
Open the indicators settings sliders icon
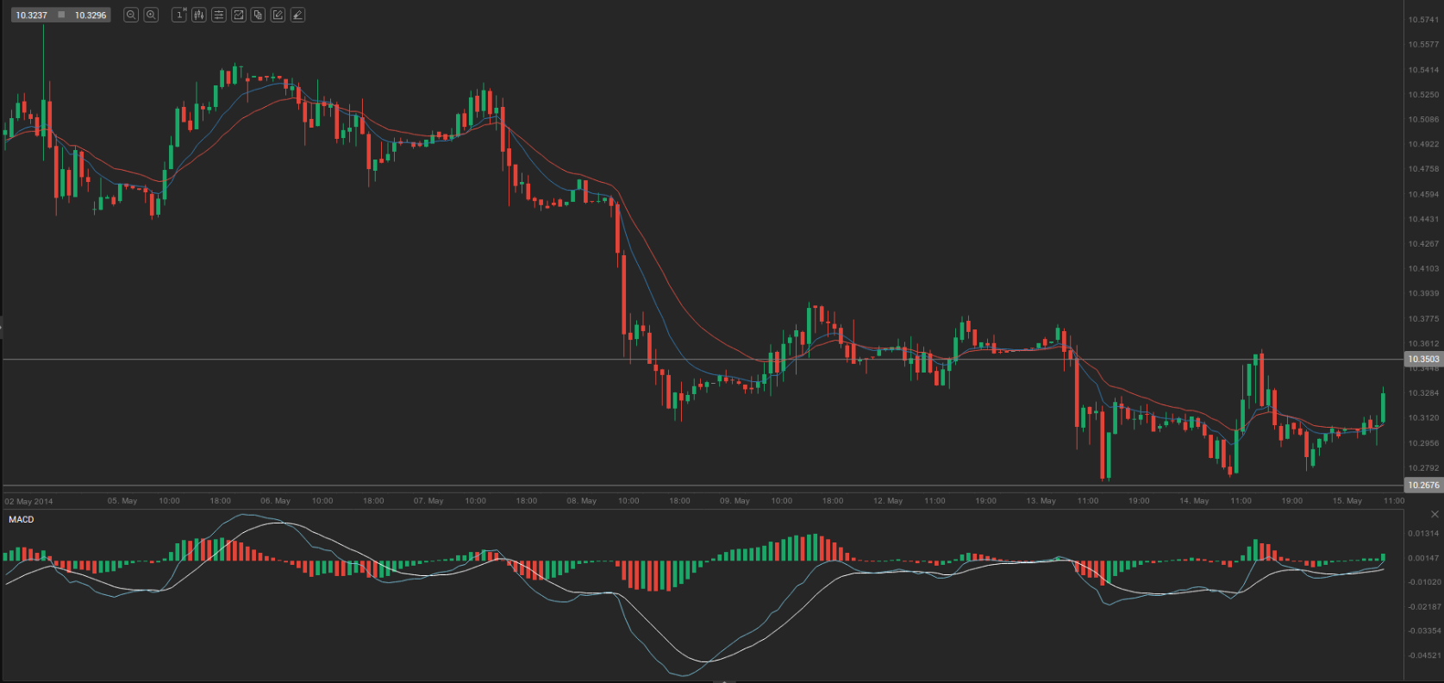point(219,15)
